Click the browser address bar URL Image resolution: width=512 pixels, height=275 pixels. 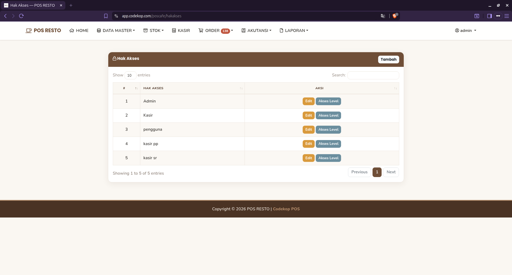point(151,16)
